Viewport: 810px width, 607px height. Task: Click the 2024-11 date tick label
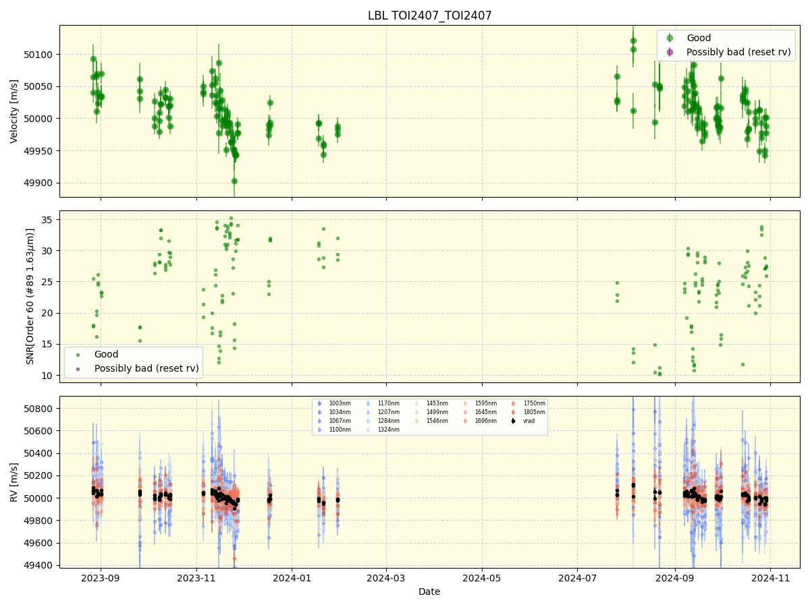pyautogui.click(x=770, y=577)
